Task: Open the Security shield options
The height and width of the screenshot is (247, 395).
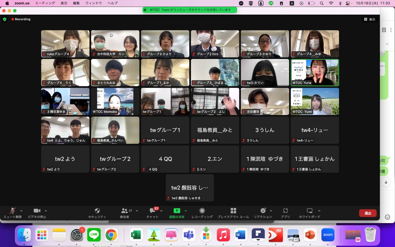Action: [x=97, y=211]
